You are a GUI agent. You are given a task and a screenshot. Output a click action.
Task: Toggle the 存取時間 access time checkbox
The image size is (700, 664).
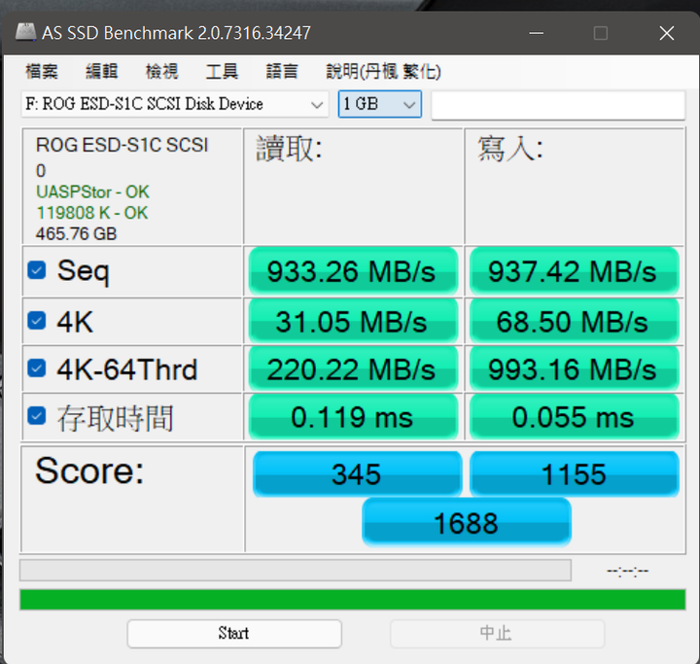click(x=37, y=416)
